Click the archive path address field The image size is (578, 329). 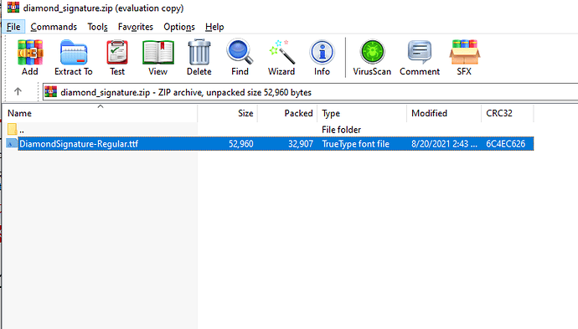(x=311, y=92)
